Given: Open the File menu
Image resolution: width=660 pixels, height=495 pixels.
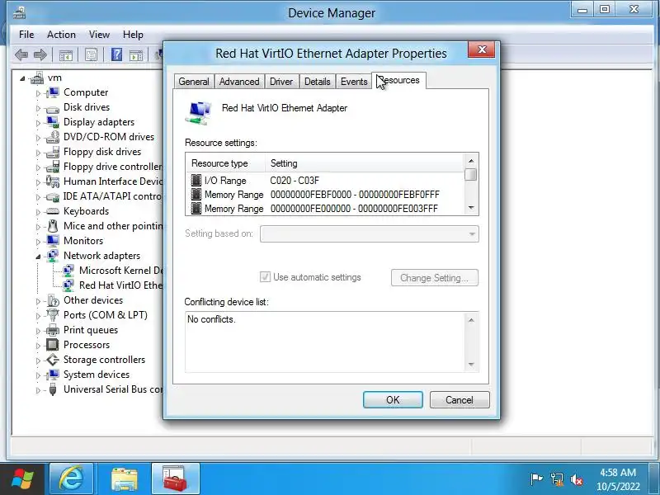Looking at the screenshot, I should (26, 35).
